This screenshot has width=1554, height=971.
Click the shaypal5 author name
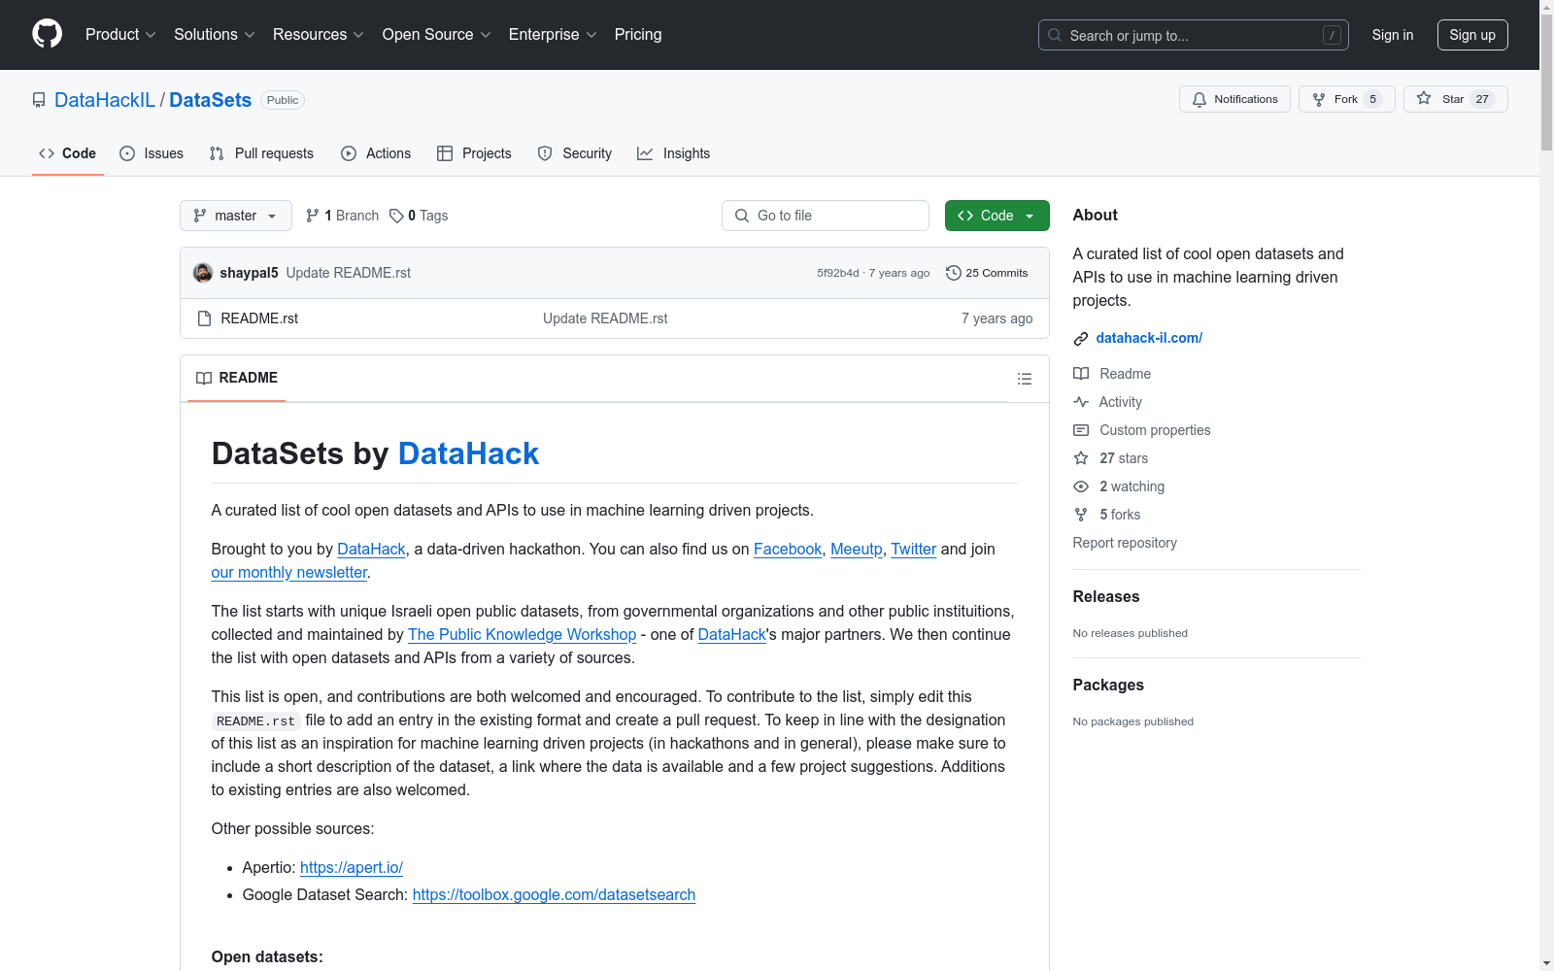pyautogui.click(x=250, y=273)
